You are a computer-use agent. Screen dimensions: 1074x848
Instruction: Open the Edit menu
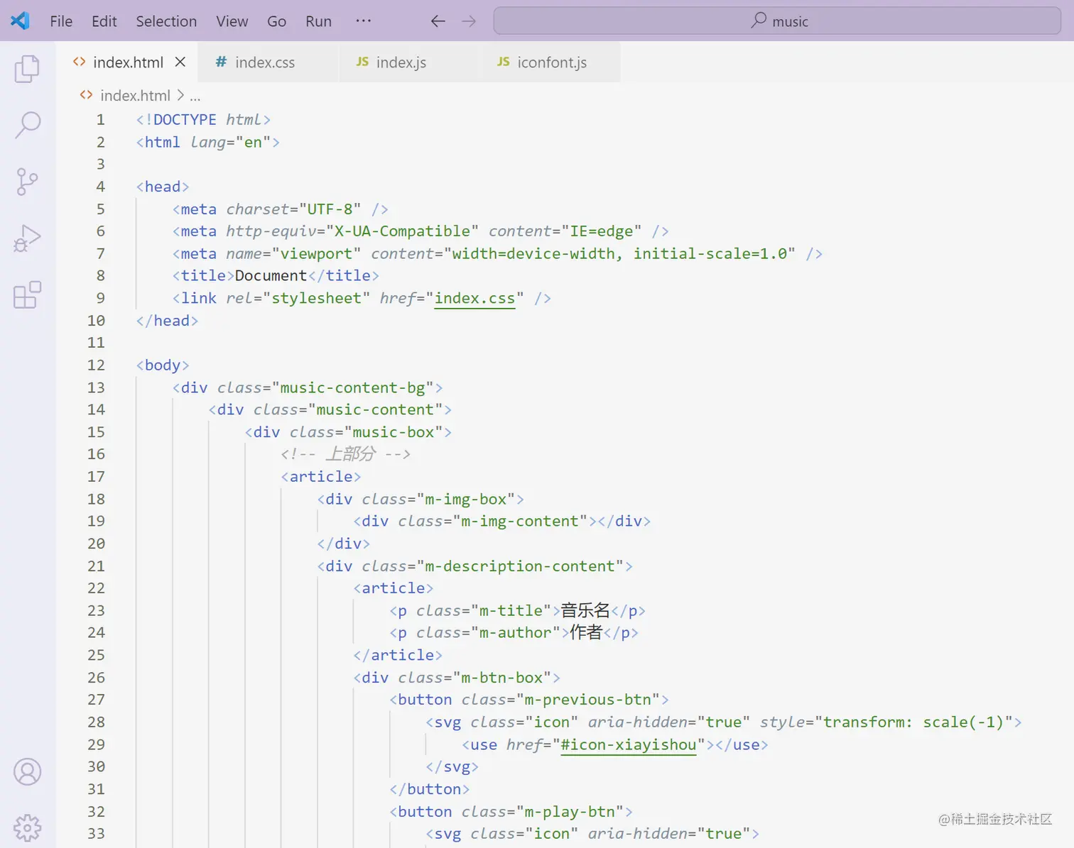(104, 21)
